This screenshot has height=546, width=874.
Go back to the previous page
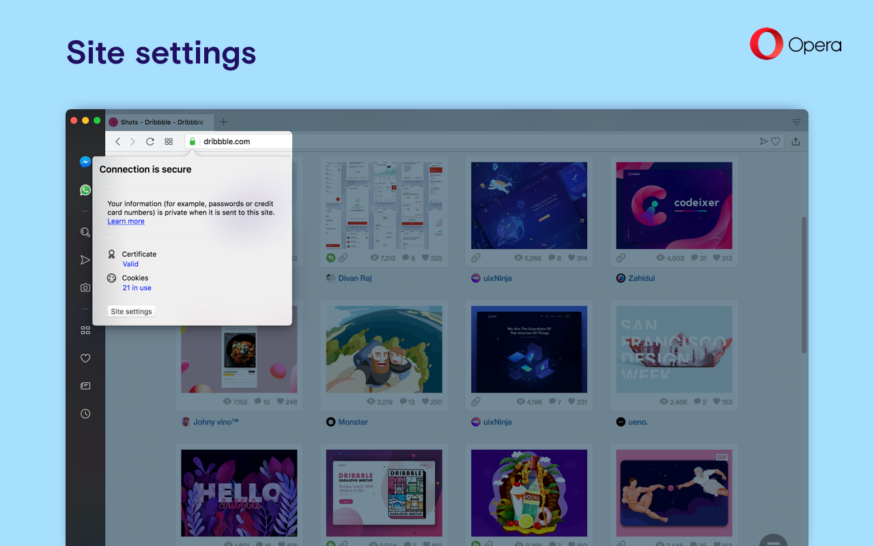(x=117, y=141)
